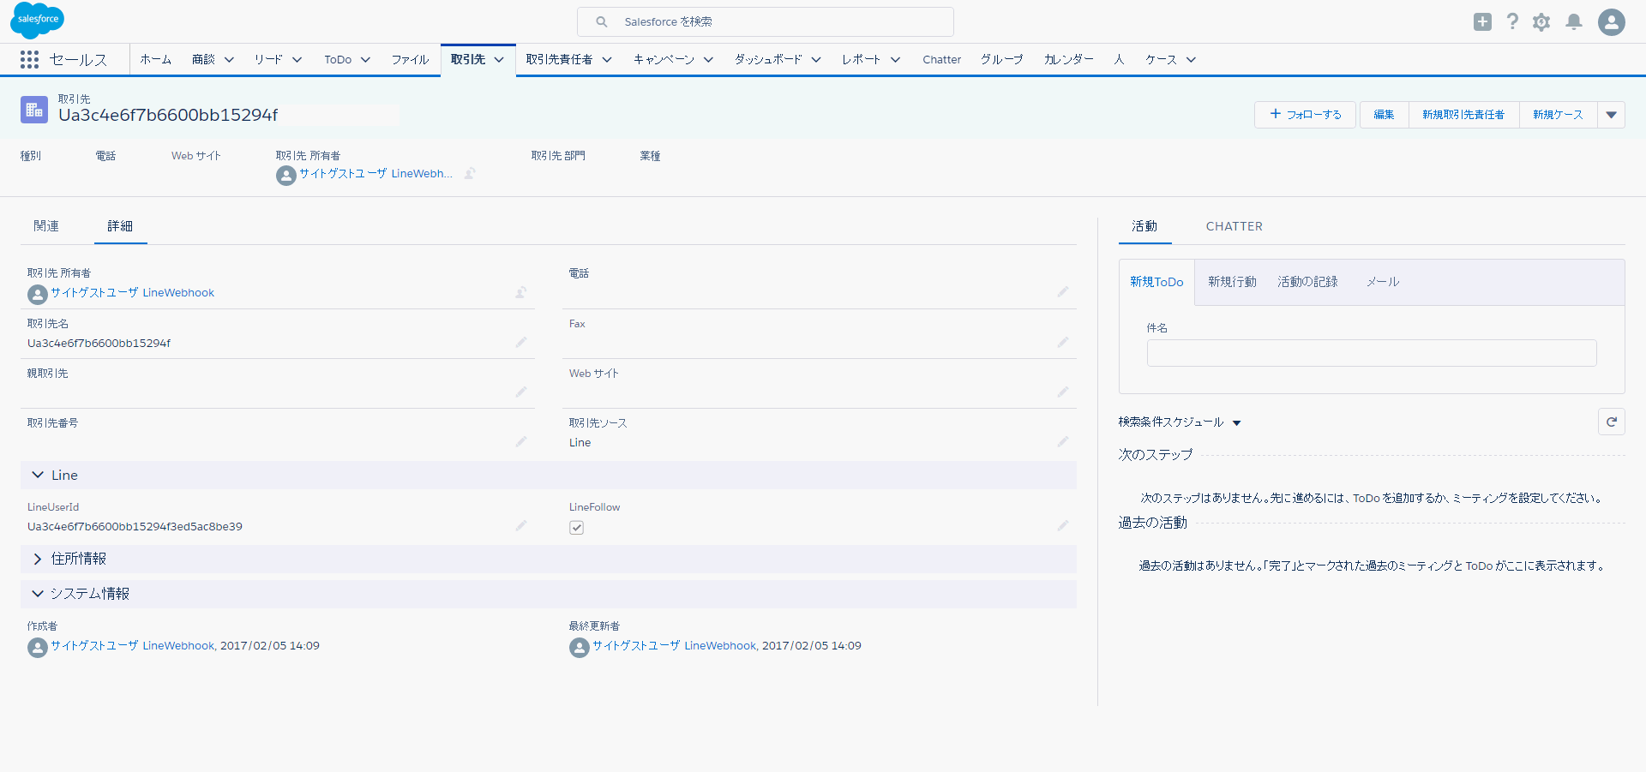
Task: Edit the 取引先名 field pencil
Action: [520, 343]
